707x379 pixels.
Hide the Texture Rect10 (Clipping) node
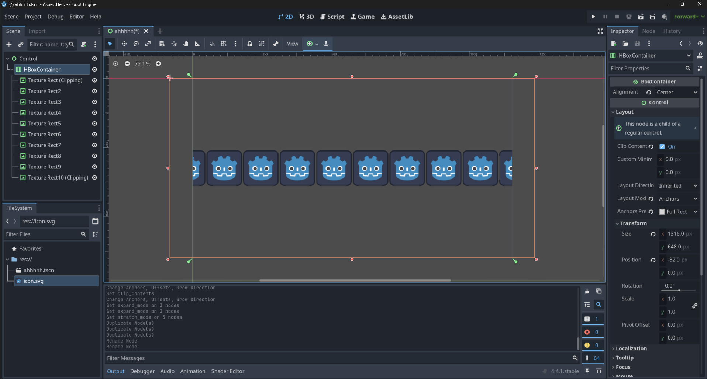point(94,178)
